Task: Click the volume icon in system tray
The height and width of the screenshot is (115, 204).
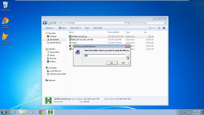Action: 188,112
